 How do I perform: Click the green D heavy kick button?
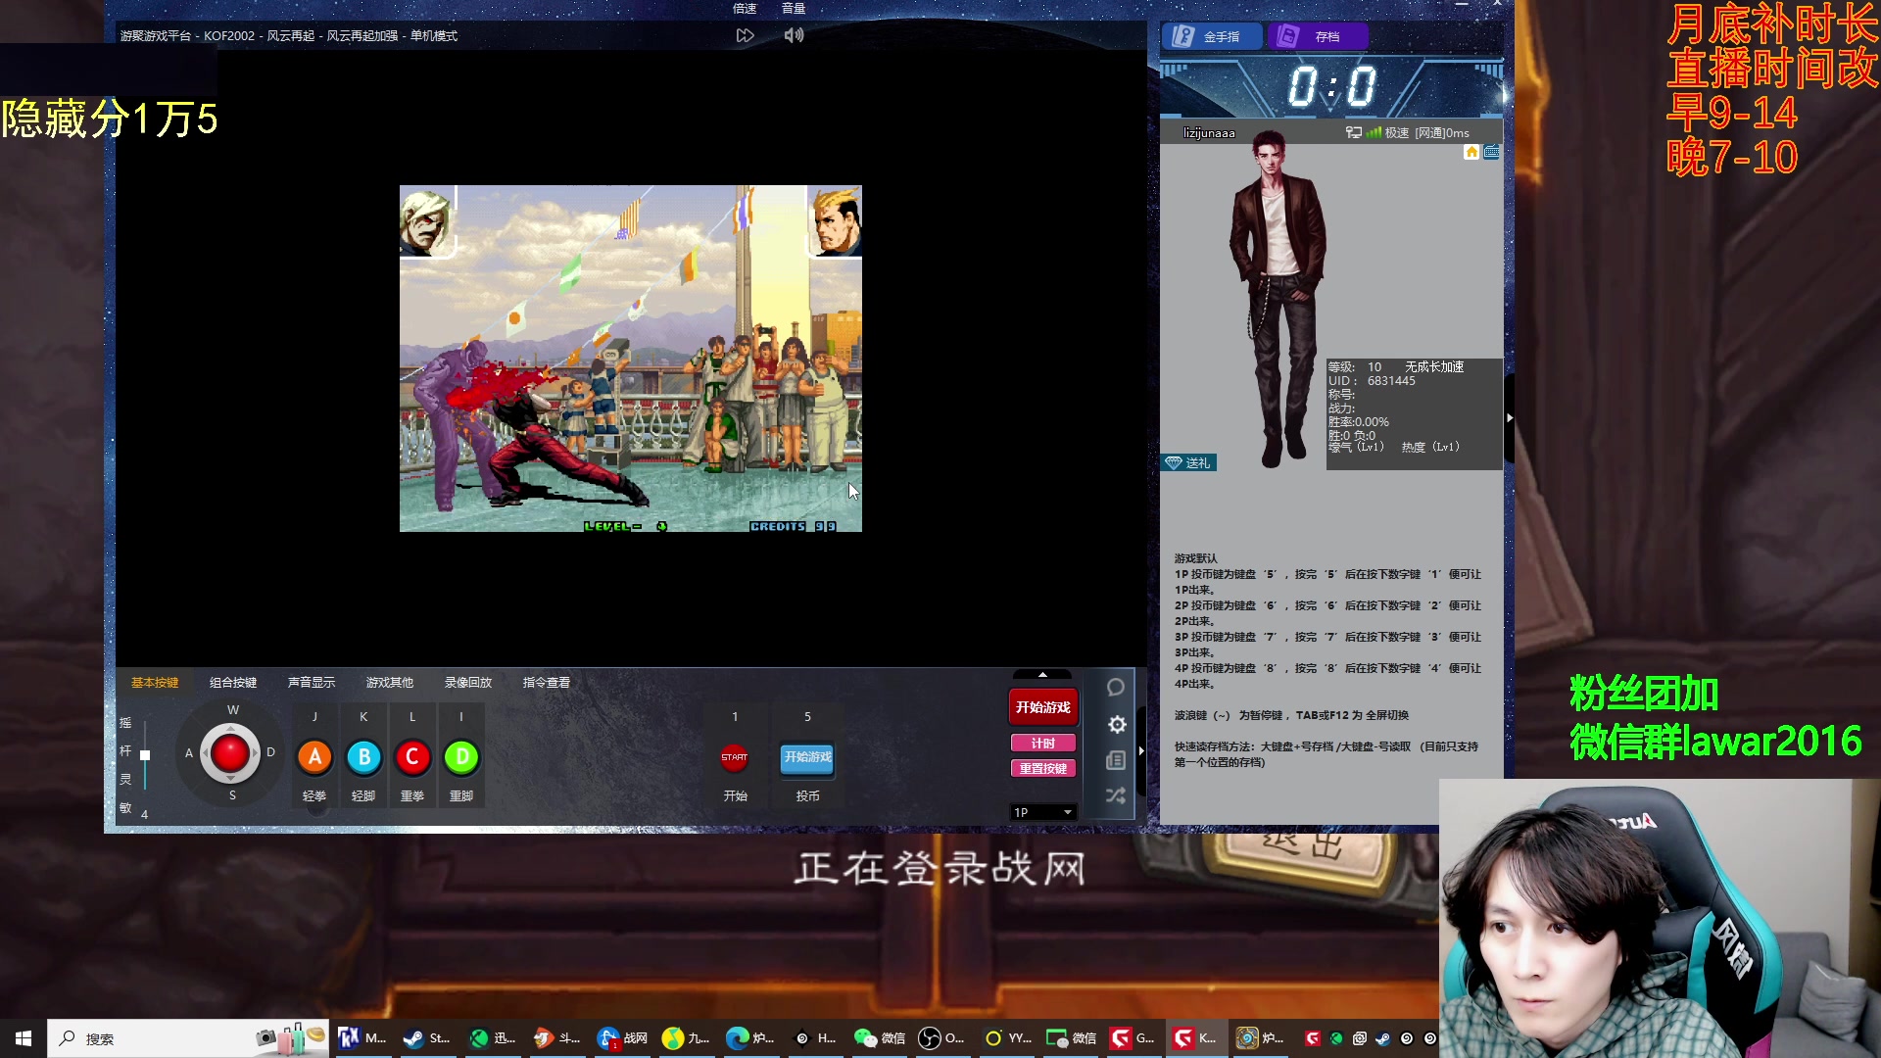point(461,757)
